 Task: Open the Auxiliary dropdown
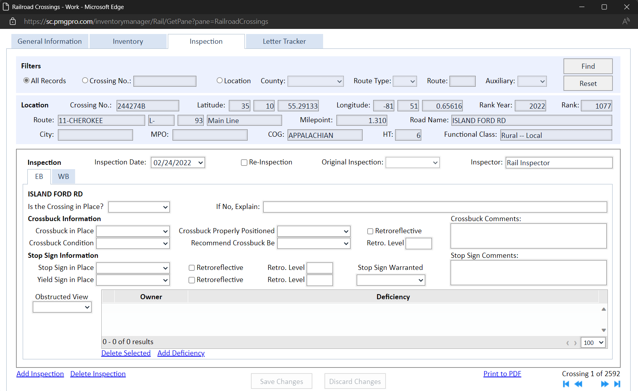532,81
